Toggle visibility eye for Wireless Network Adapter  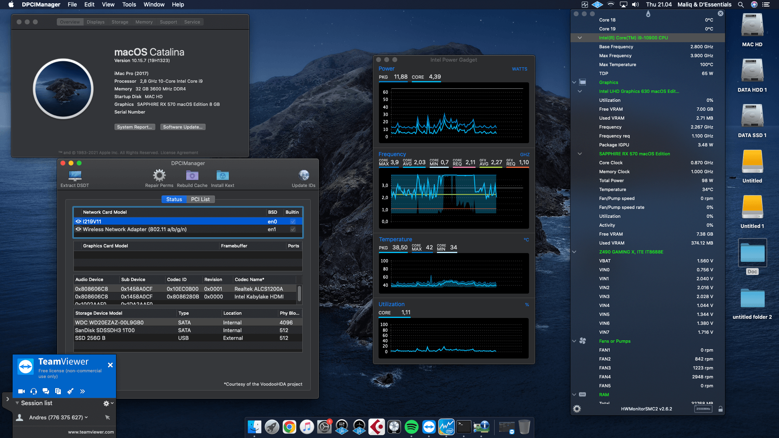click(78, 229)
